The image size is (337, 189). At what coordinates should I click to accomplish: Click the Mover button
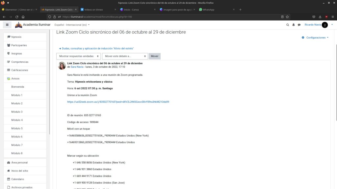[x=155, y=56]
